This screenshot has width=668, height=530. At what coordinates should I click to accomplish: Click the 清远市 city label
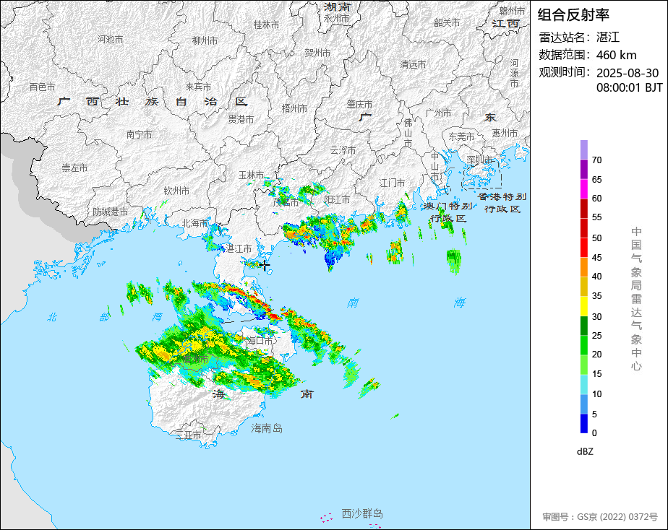coord(413,64)
